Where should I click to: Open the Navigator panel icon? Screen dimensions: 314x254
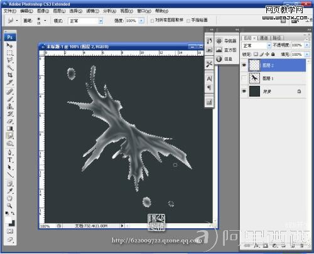point(219,41)
